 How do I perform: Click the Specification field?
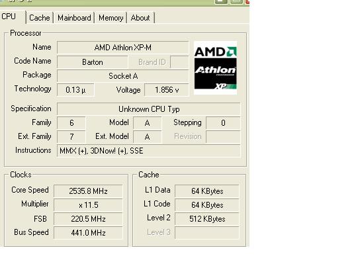click(x=149, y=109)
